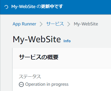Click the loading spinner in the blue banner
Image resolution: width=111 pixels, height=91 pixels.
click(6, 7)
